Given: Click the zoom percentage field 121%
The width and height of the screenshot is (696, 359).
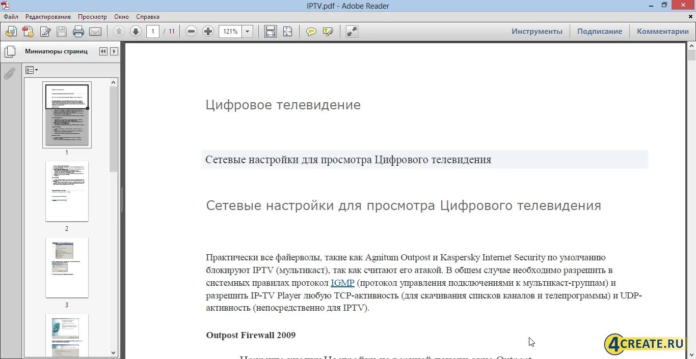Looking at the screenshot, I should [230, 32].
